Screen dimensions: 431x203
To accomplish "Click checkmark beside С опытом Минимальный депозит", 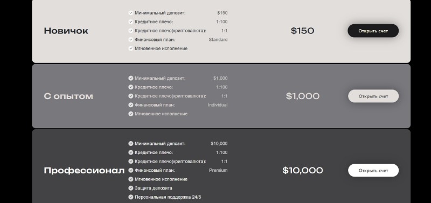I will 131,78.
